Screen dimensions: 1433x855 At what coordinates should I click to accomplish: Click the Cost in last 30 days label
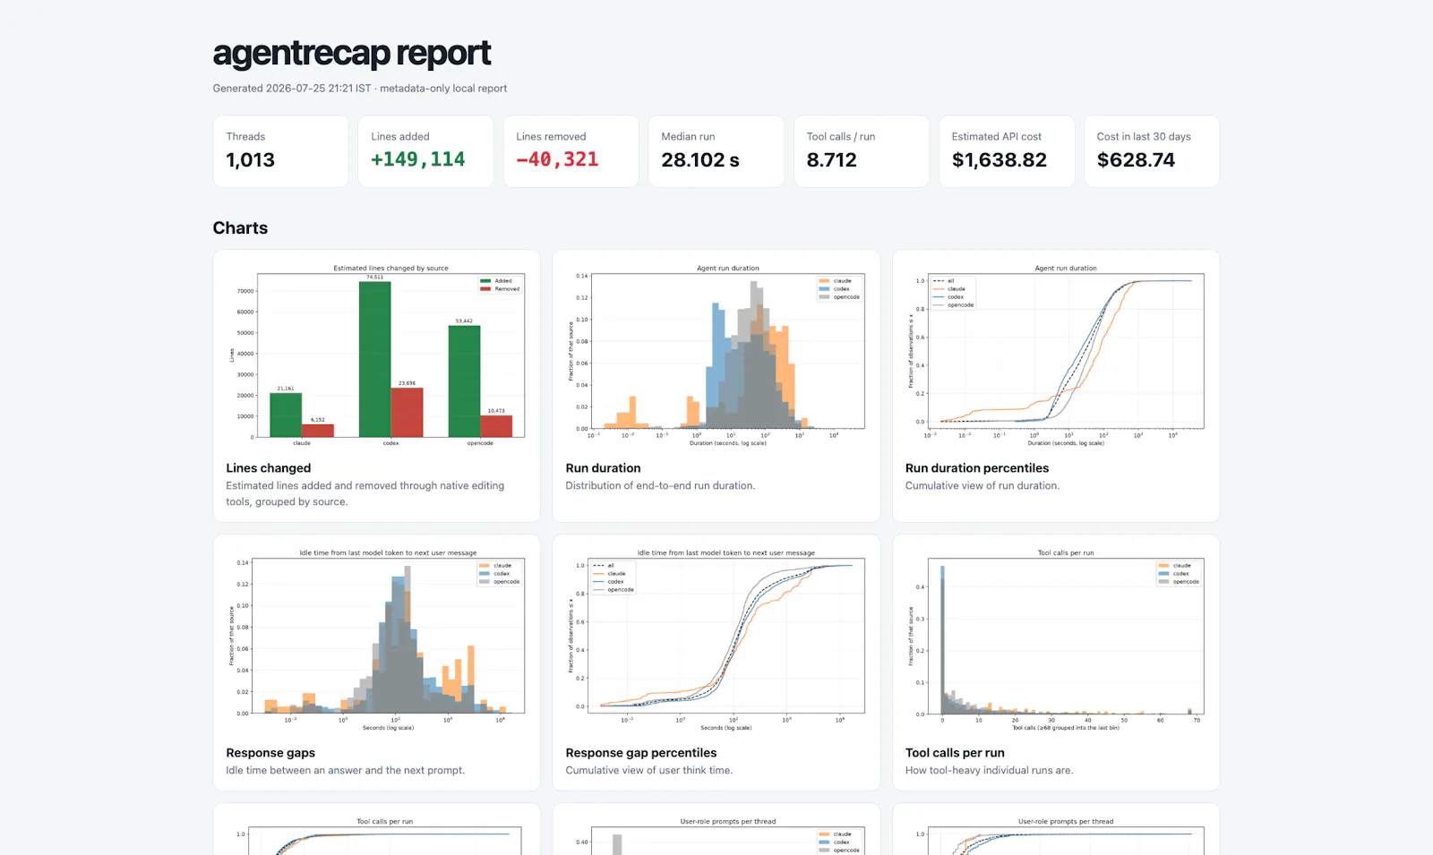1144,137
